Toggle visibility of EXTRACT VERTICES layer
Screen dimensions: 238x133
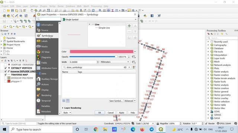pyautogui.click(x=6, y=68)
